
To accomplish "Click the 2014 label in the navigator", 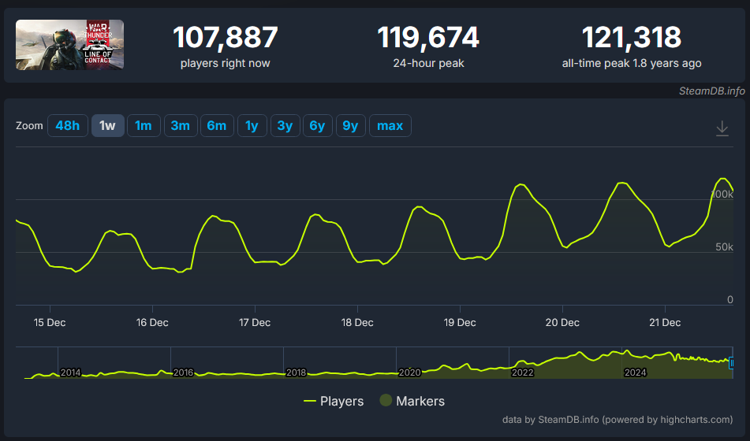I will (x=71, y=372).
